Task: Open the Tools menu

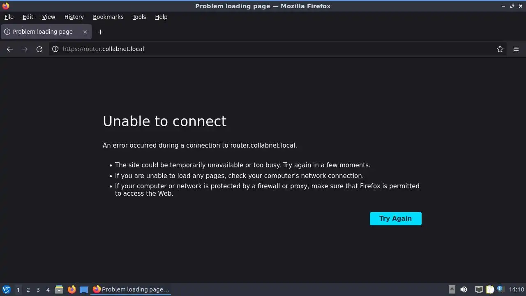Action: click(x=139, y=17)
